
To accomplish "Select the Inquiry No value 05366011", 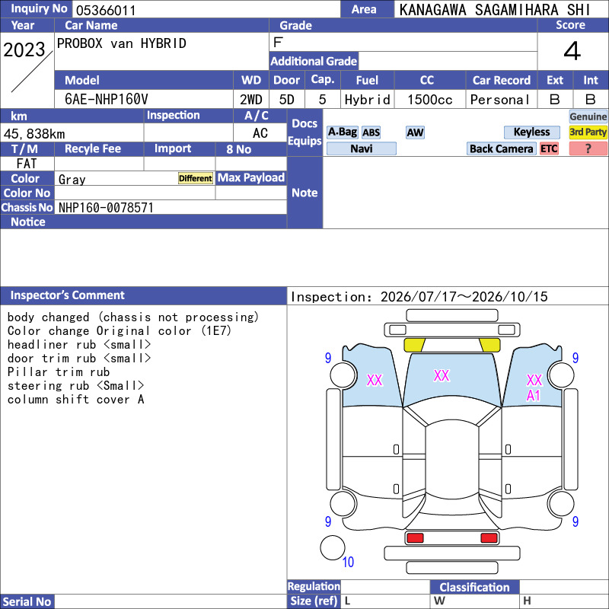I will [x=106, y=11].
